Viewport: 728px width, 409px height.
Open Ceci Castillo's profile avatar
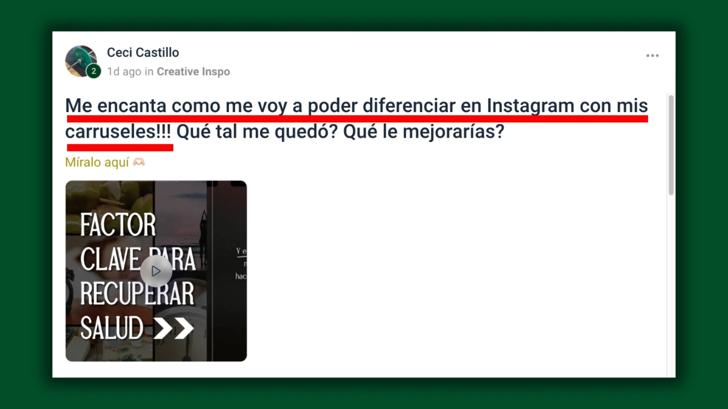tap(81, 61)
